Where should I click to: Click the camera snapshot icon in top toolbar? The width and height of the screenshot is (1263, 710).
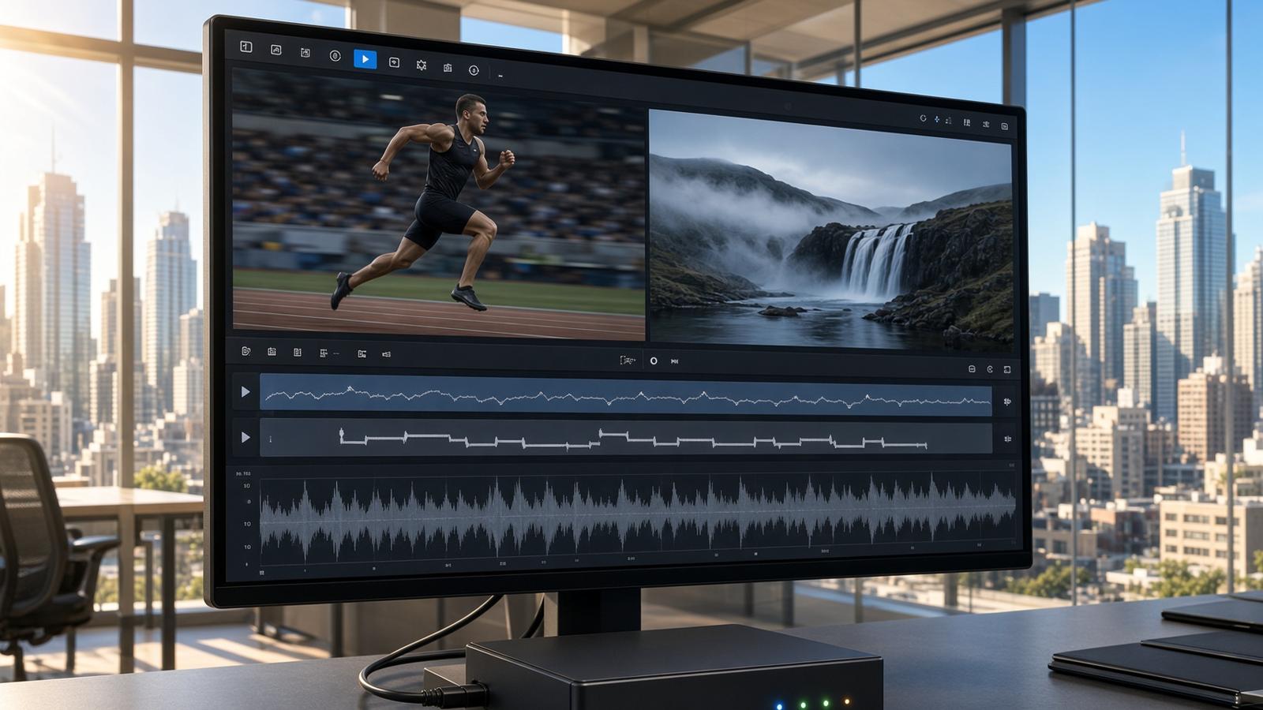448,68
